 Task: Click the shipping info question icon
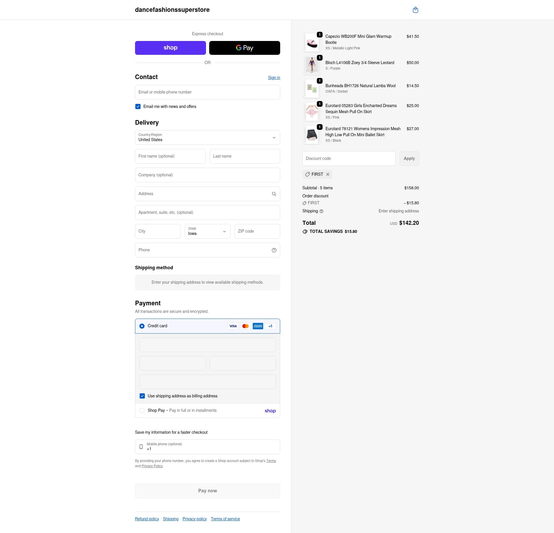tap(321, 211)
